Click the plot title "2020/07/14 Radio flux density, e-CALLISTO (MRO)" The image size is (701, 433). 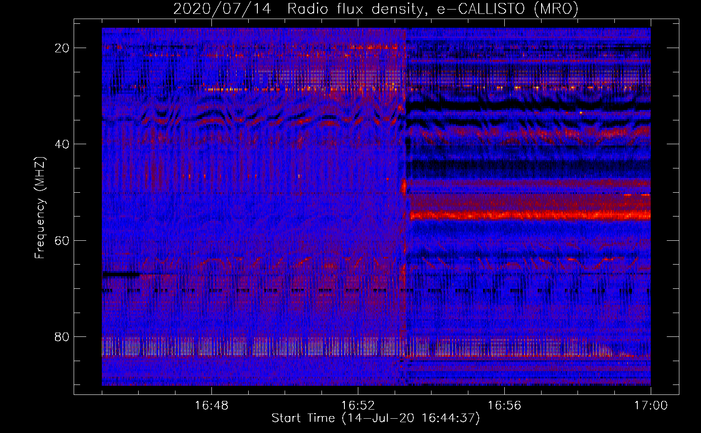(376, 9)
